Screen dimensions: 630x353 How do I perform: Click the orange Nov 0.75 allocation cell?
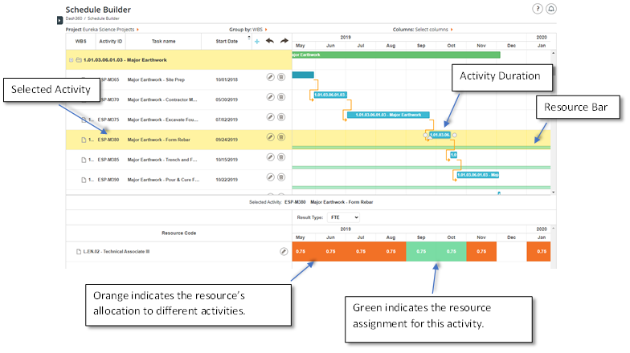coord(481,252)
